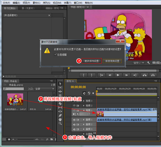Screen dimensions: 161x147
Task: Select the Track Select tool
Action: 60,87
